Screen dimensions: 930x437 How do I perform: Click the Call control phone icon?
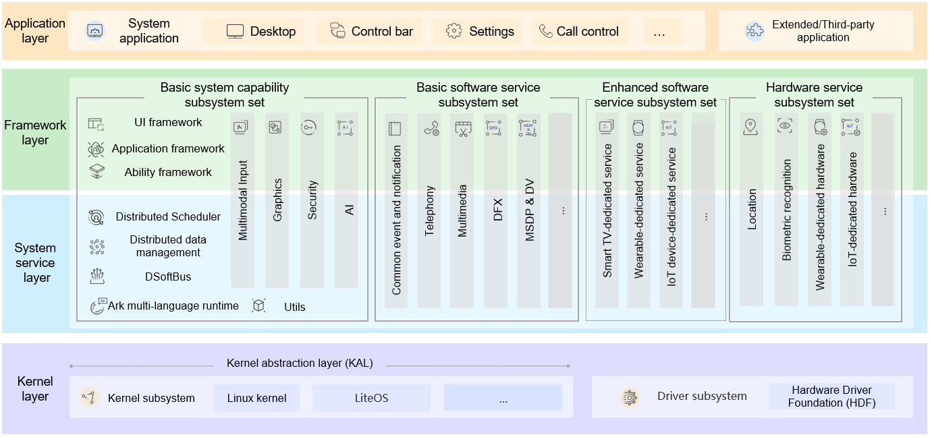click(545, 31)
